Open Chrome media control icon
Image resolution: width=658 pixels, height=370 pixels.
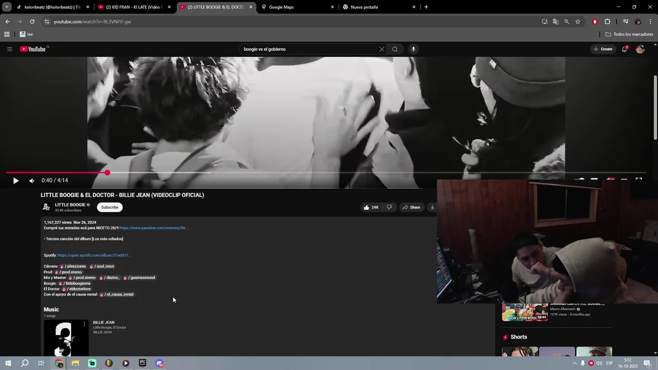(626, 22)
